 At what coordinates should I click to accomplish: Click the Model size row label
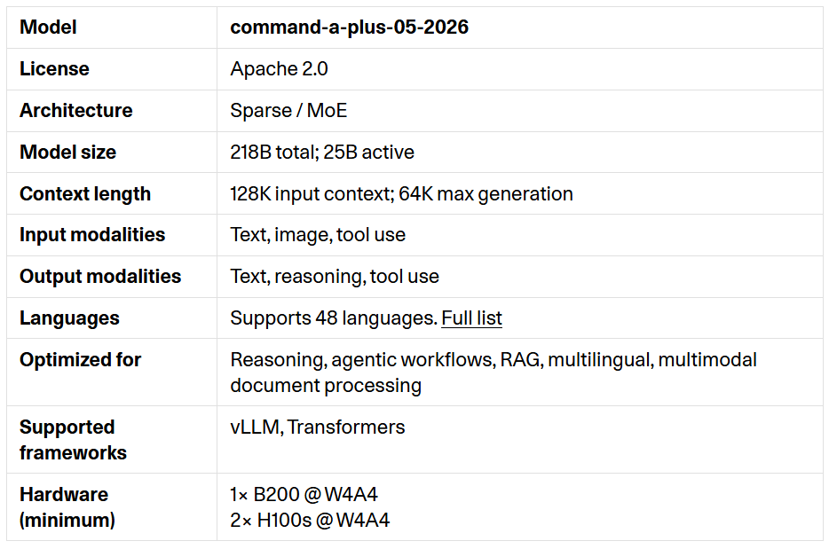[67, 153]
